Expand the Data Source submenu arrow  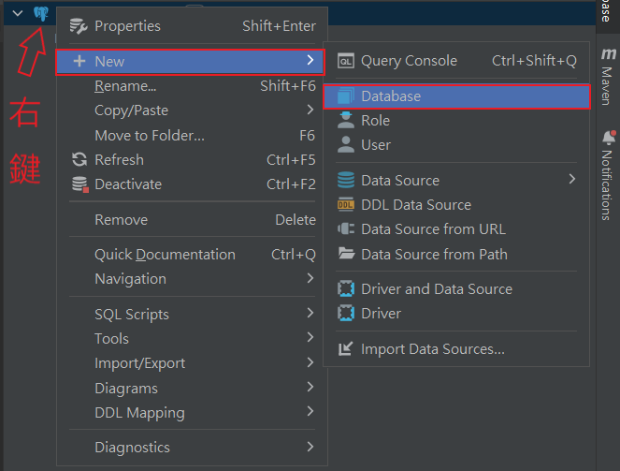[x=572, y=180]
